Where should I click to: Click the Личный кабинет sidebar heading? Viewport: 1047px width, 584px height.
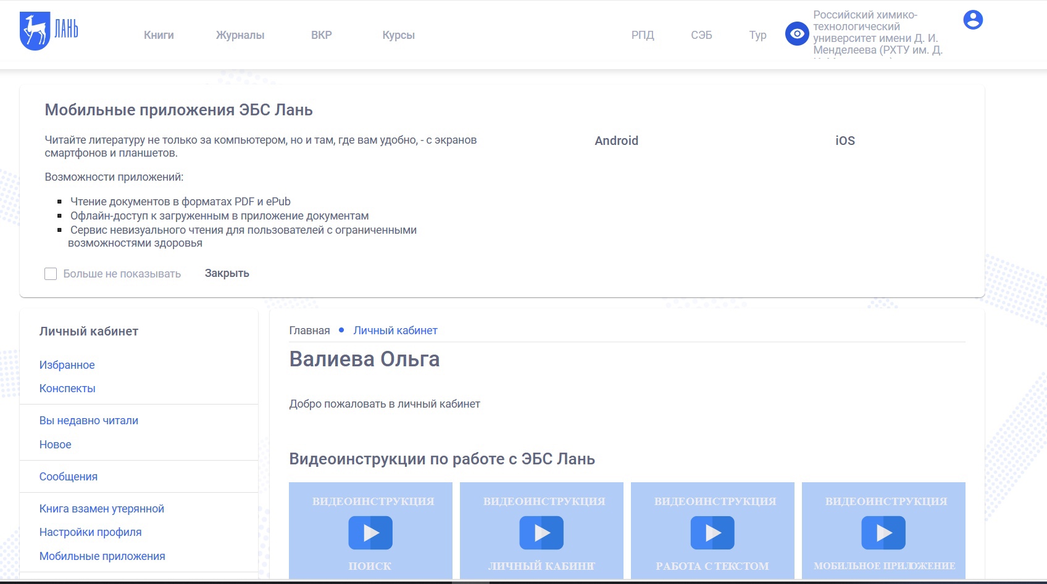89,331
